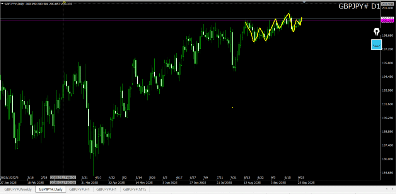Screen dimensions: 396x194
Task: Click the magenta 200.218 price label
Action: coord(387,21)
